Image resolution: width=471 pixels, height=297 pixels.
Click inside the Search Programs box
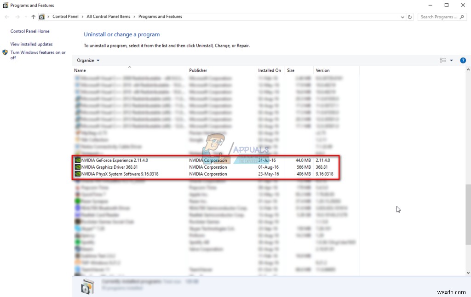[x=439, y=17]
